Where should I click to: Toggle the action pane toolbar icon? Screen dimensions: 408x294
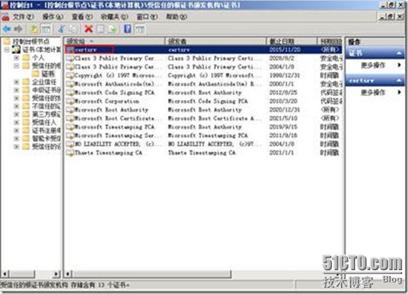point(140,29)
